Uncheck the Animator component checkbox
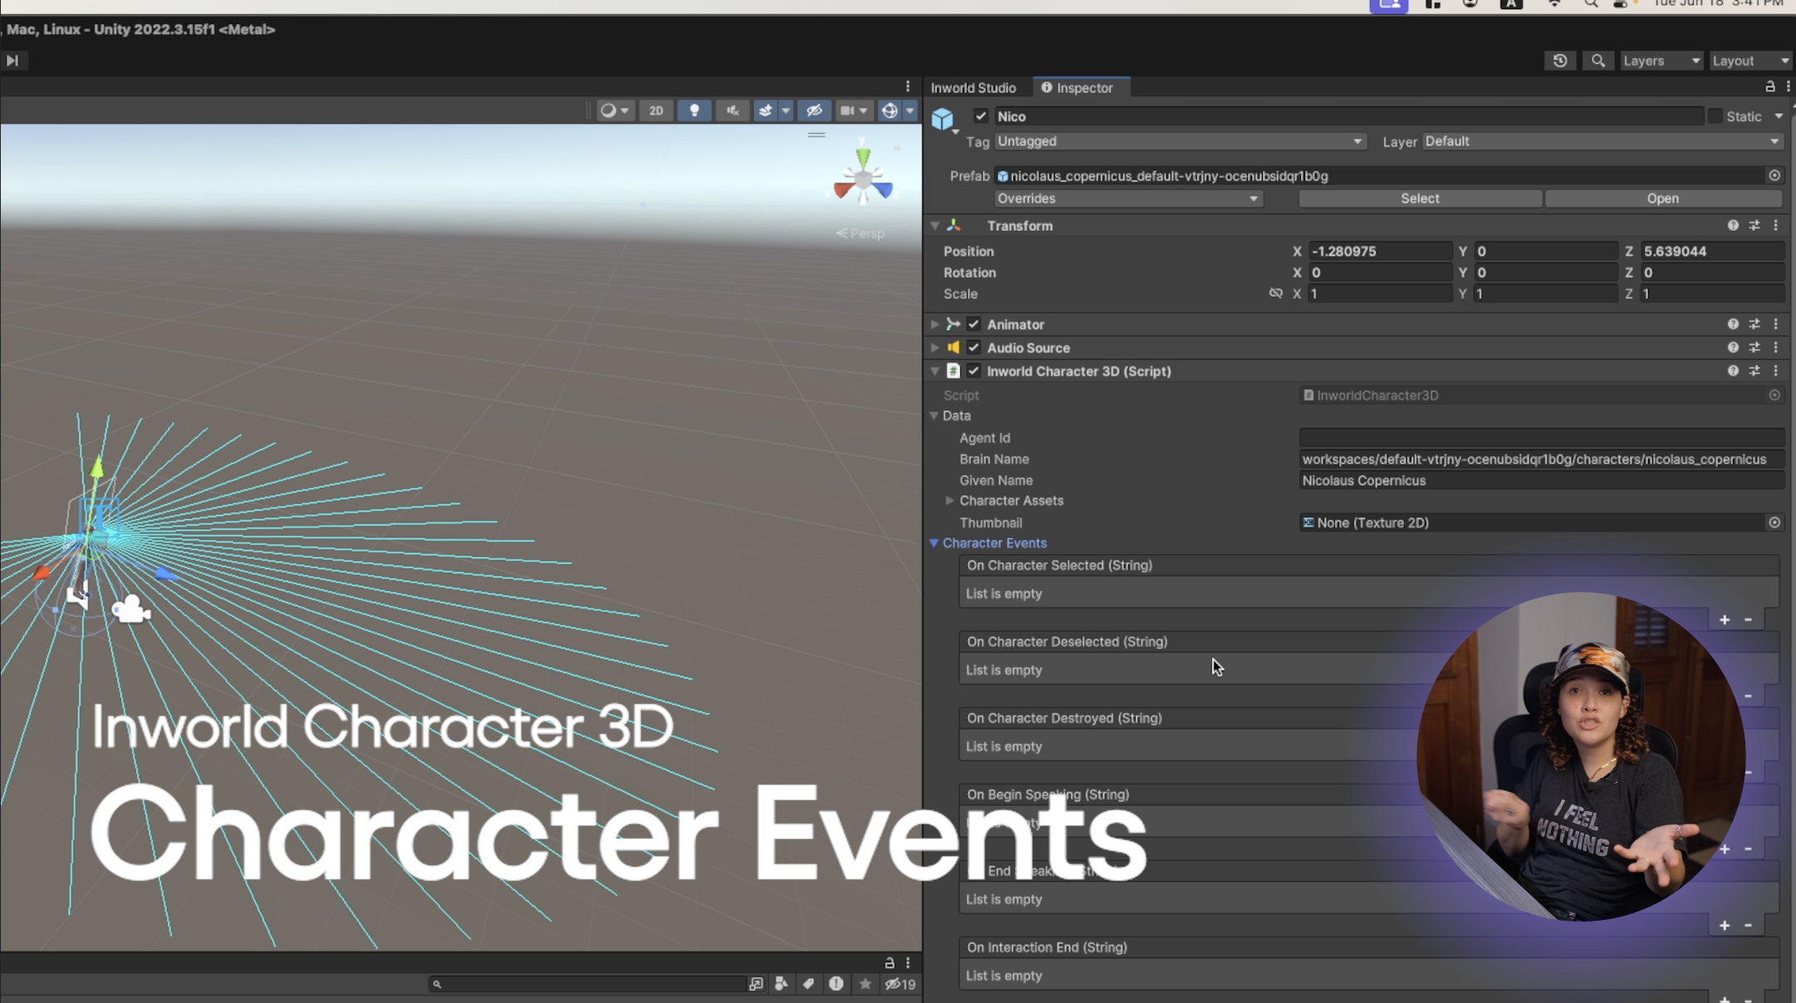 click(973, 324)
